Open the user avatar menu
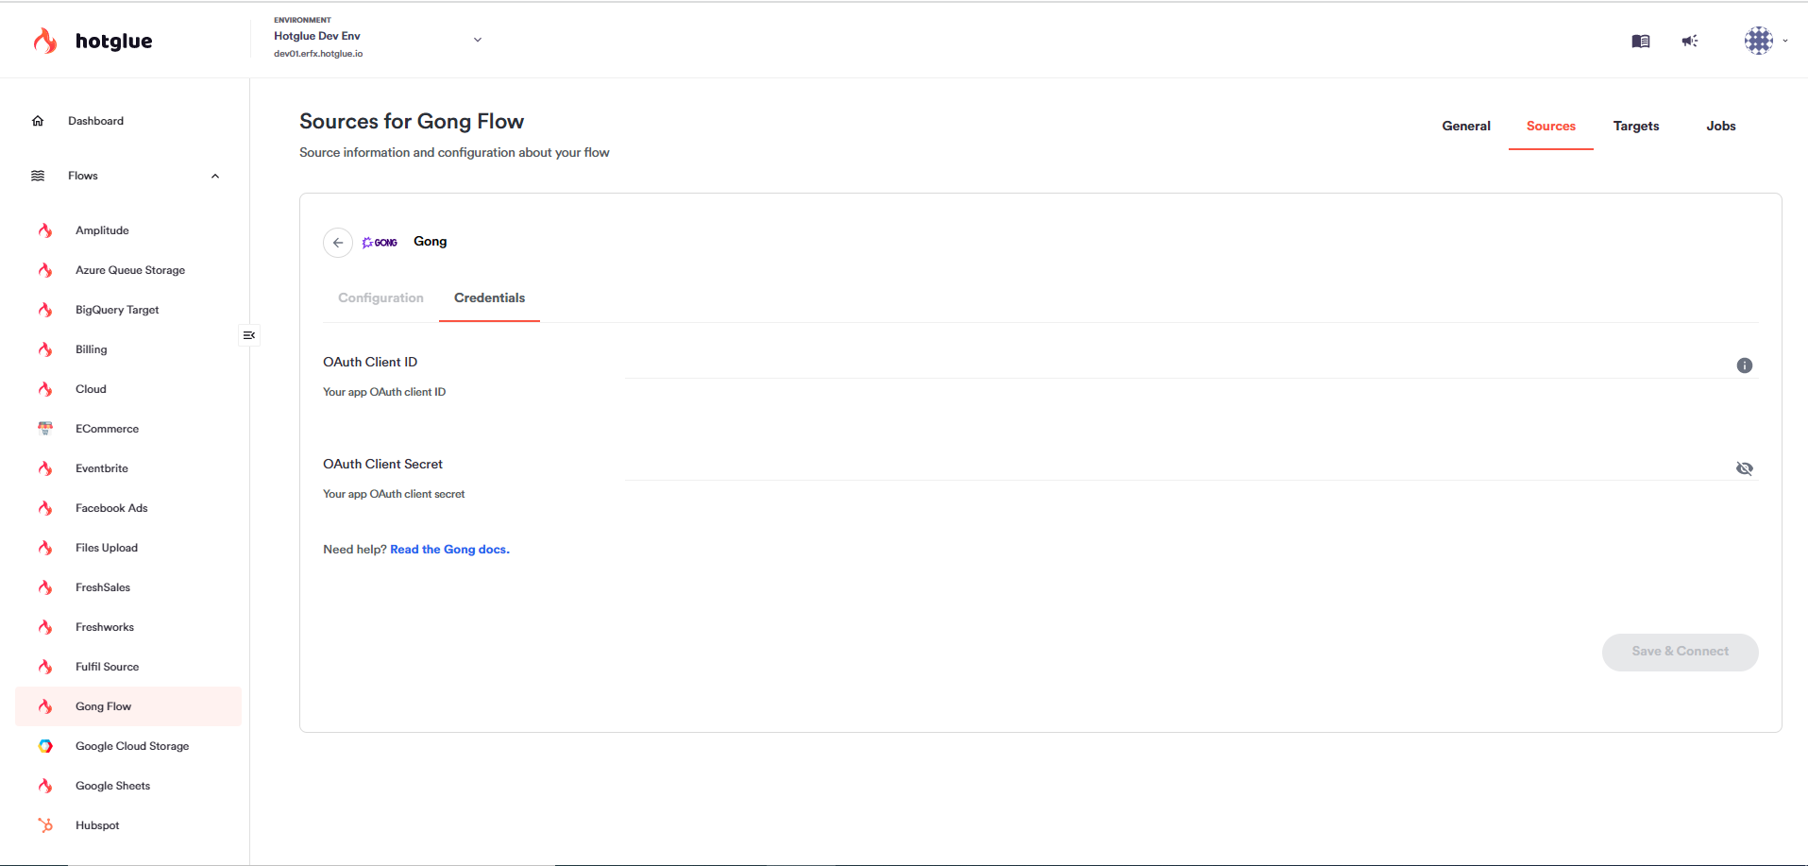This screenshot has height=866, width=1808. [1759, 41]
